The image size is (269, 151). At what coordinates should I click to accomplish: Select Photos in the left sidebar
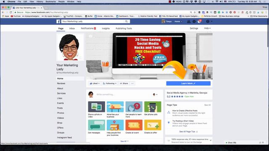click(x=61, y=113)
